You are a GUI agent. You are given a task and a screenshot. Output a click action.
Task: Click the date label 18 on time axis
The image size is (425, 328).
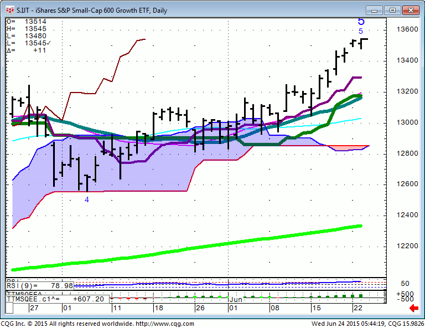coord(159,308)
